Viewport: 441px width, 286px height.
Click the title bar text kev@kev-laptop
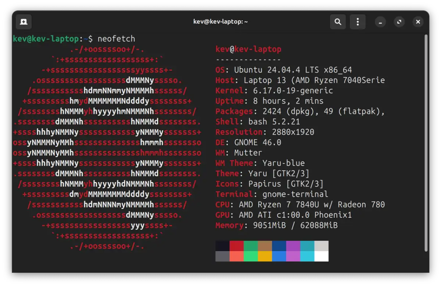coord(220,21)
